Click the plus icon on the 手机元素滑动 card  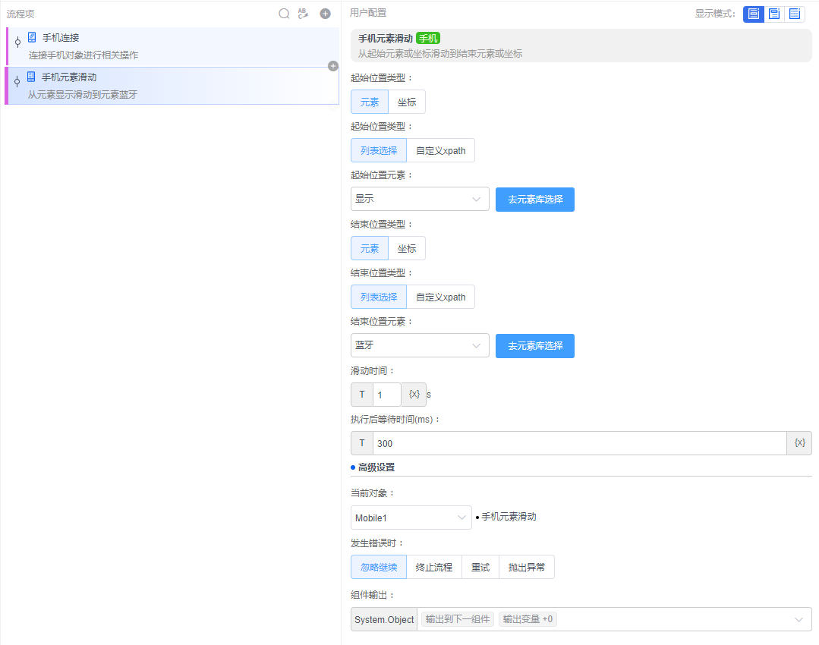(332, 66)
